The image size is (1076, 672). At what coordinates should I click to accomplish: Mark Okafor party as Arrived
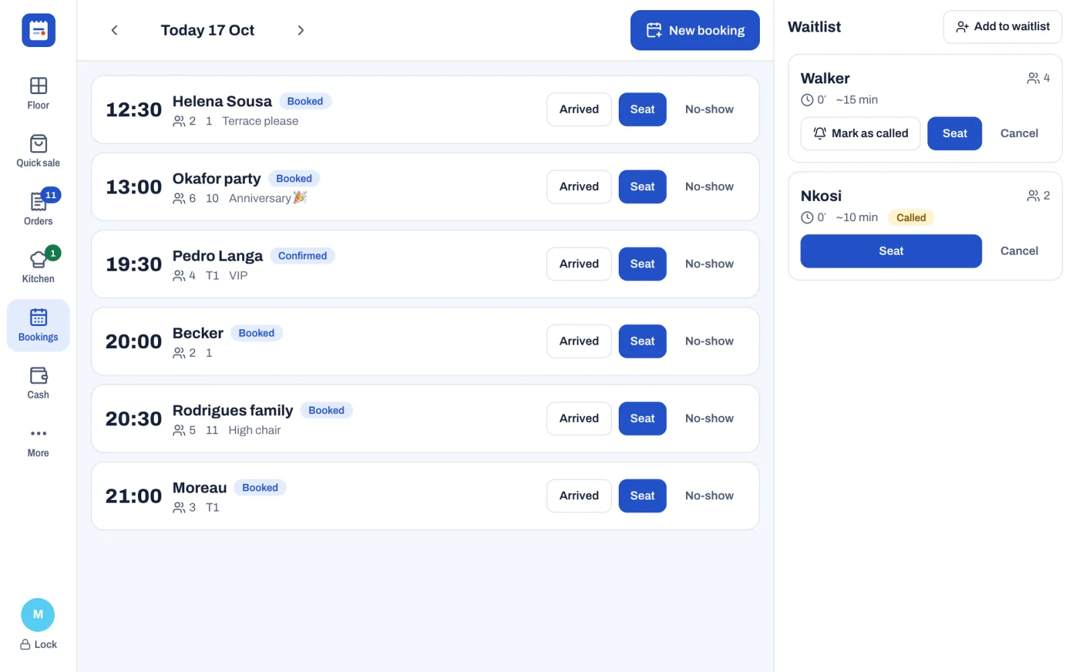579,187
